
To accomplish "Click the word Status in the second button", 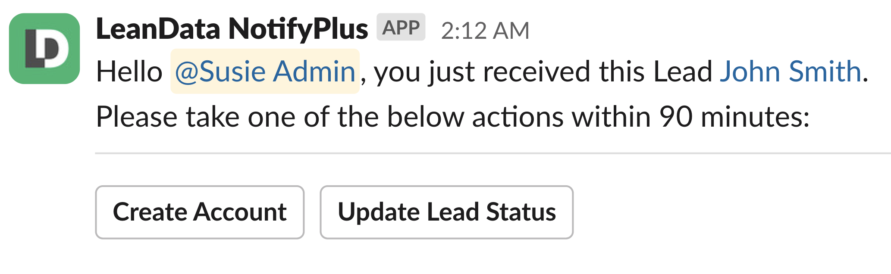I will (521, 212).
